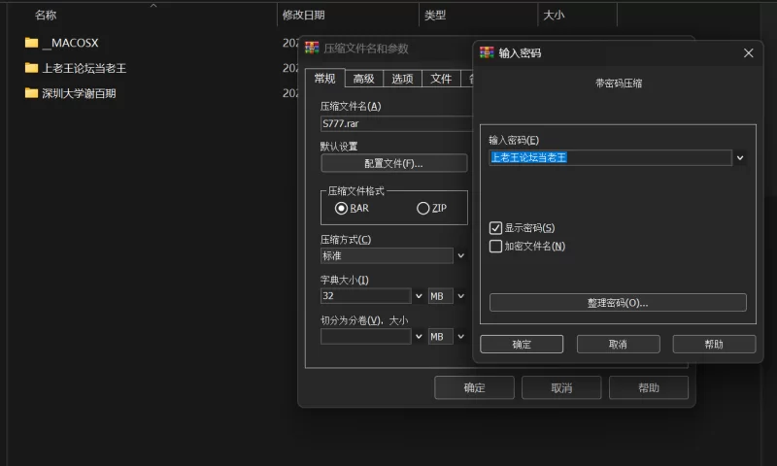Click the 压缩文件名 field containing S777.rar

tap(395, 124)
